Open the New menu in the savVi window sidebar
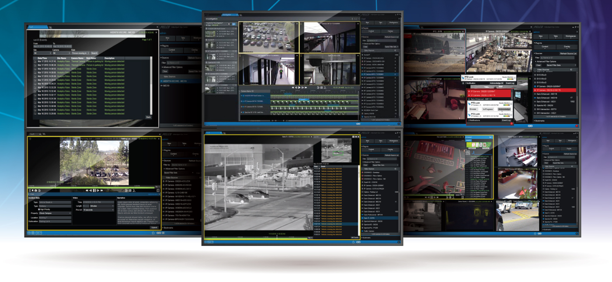Screen dimensions: 612x282 pos(167,38)
